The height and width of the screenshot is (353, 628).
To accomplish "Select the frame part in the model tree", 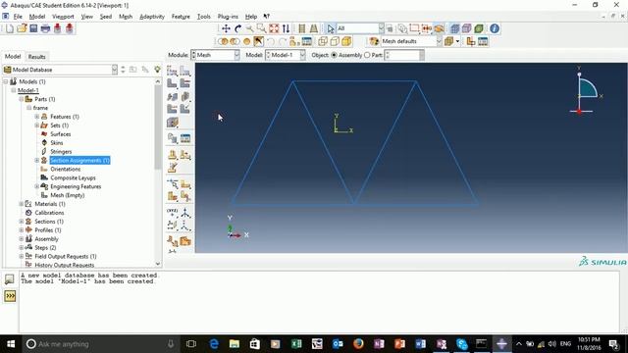I will (40, 108).
